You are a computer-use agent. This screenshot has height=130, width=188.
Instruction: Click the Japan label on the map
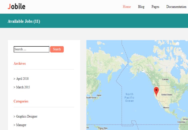(99, 95)
